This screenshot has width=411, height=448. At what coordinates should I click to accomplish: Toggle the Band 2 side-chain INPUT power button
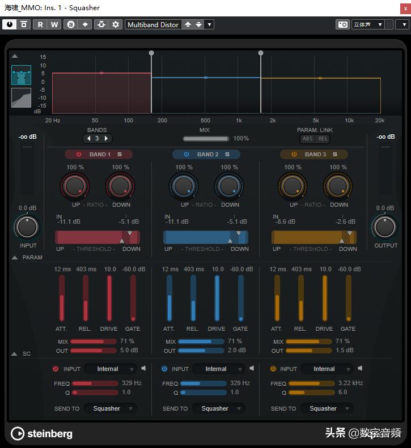click(x=164, y=369)
